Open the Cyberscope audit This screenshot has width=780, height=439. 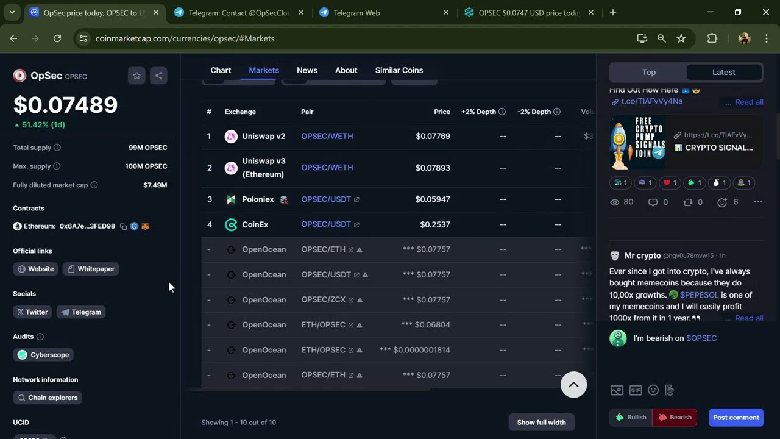point(43,355)
